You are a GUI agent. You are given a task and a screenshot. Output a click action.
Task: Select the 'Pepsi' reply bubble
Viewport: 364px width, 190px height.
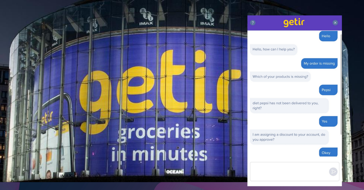coord(328,90)
